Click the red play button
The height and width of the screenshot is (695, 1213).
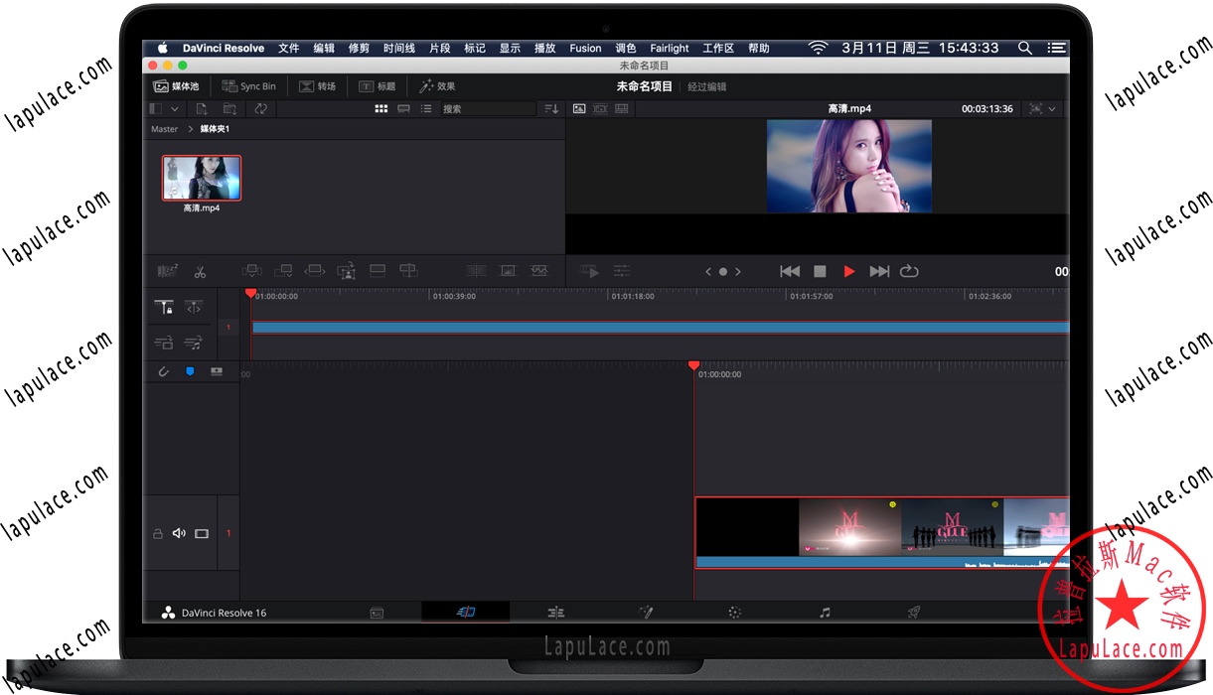[x=849, y=271]
